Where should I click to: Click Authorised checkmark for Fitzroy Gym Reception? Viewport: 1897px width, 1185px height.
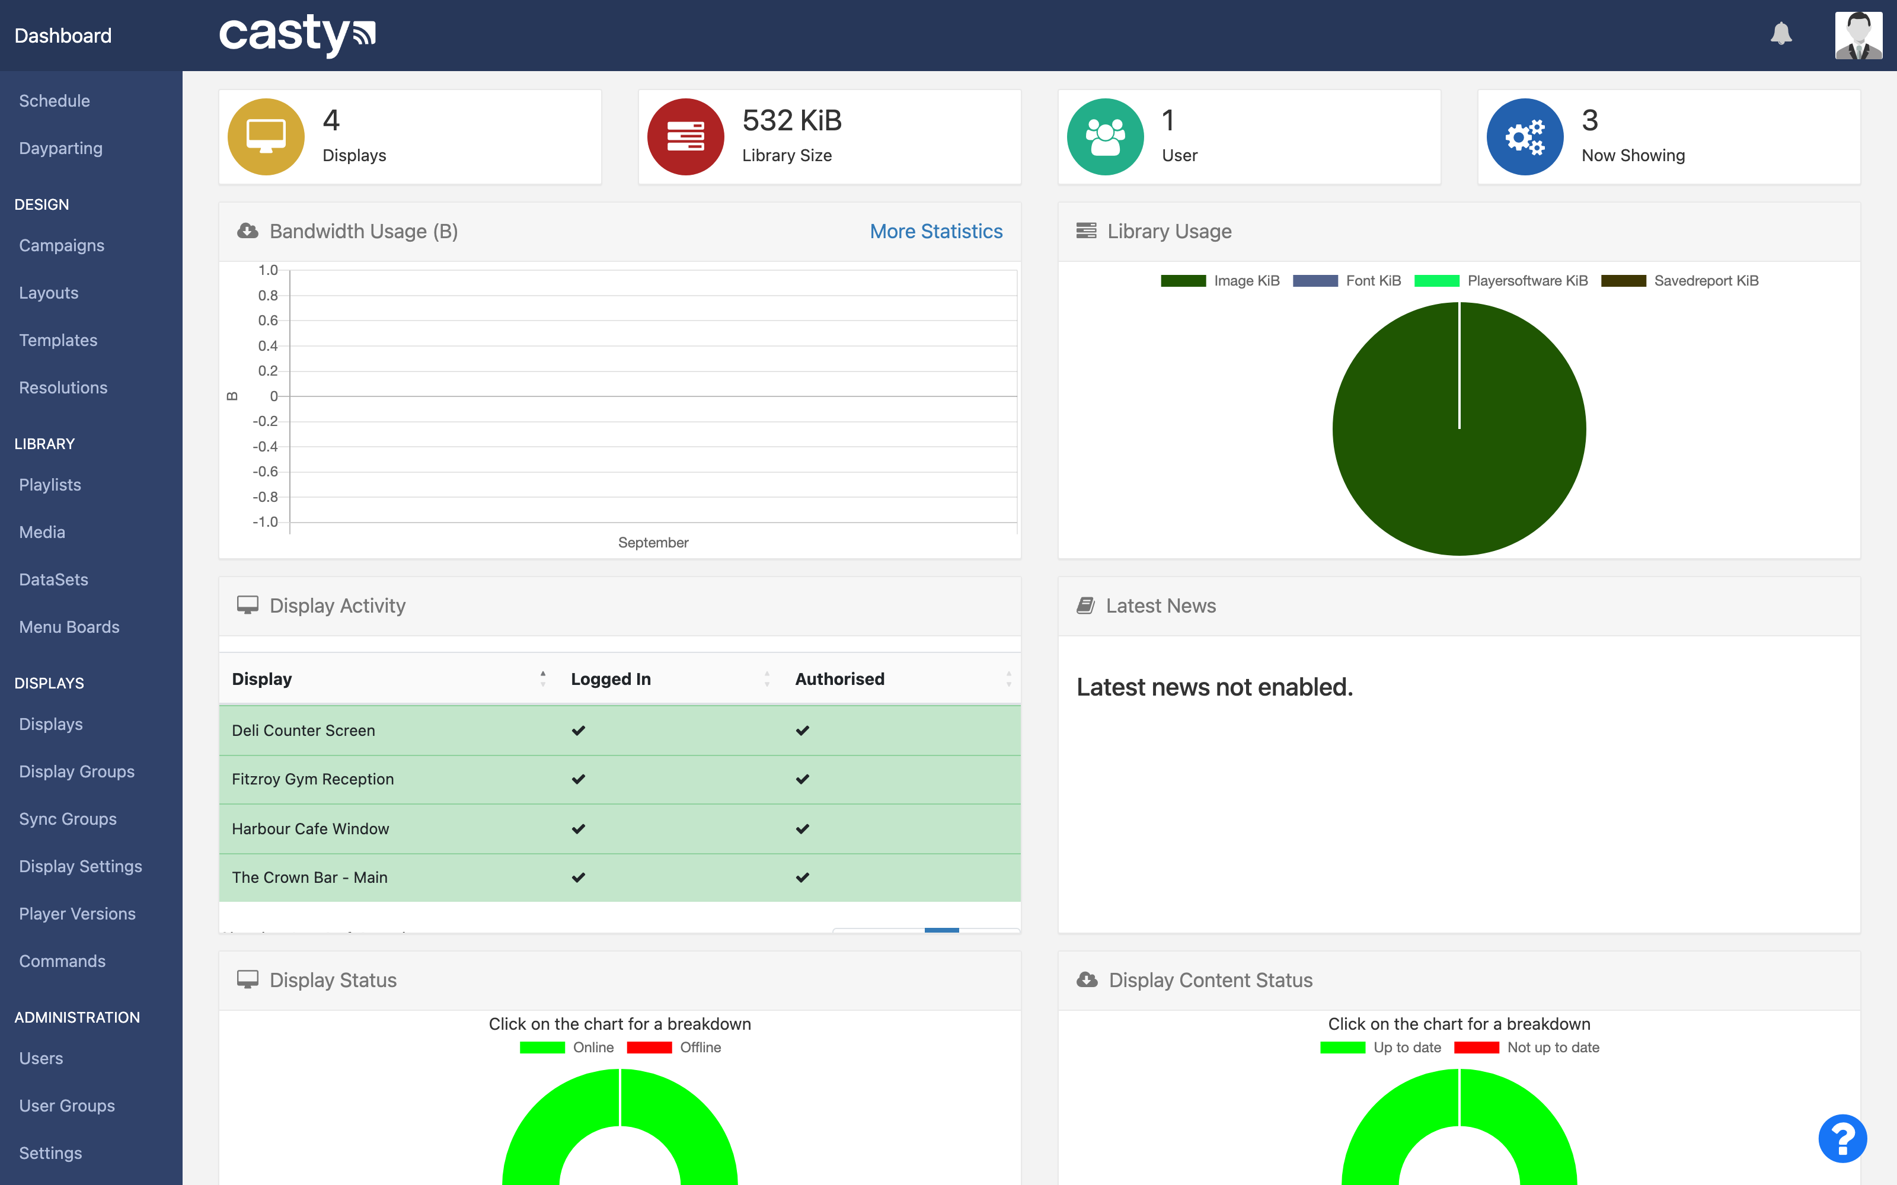click(x=803, y=779)
